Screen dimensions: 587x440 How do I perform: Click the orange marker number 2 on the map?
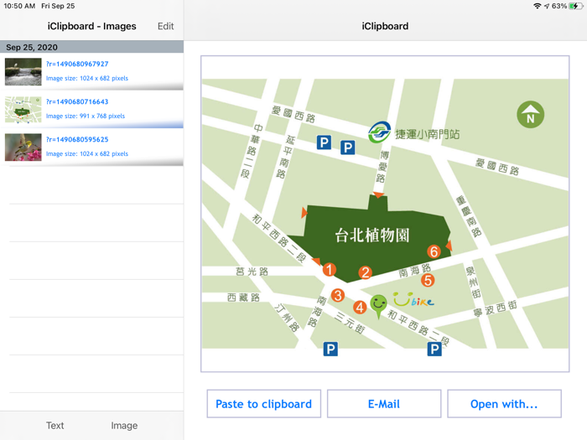[x=365, y=272]
